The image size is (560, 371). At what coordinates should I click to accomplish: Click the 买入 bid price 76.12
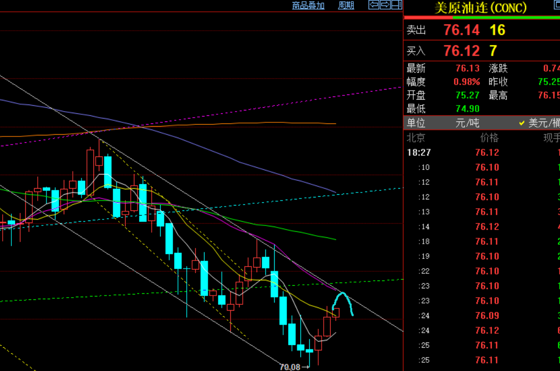461,51
